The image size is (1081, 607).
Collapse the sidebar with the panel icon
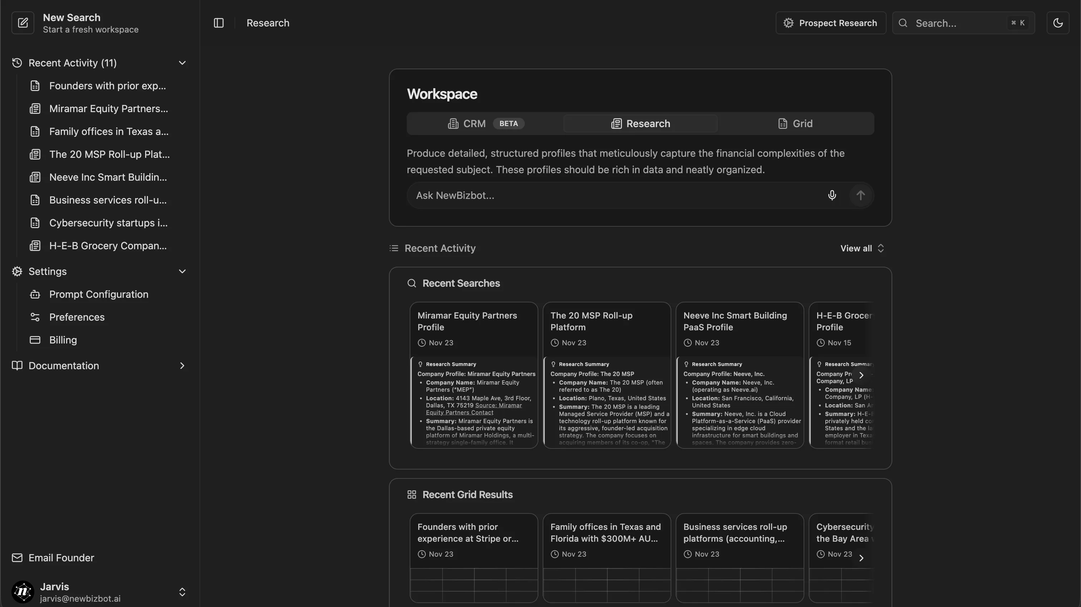click(218, 22)
